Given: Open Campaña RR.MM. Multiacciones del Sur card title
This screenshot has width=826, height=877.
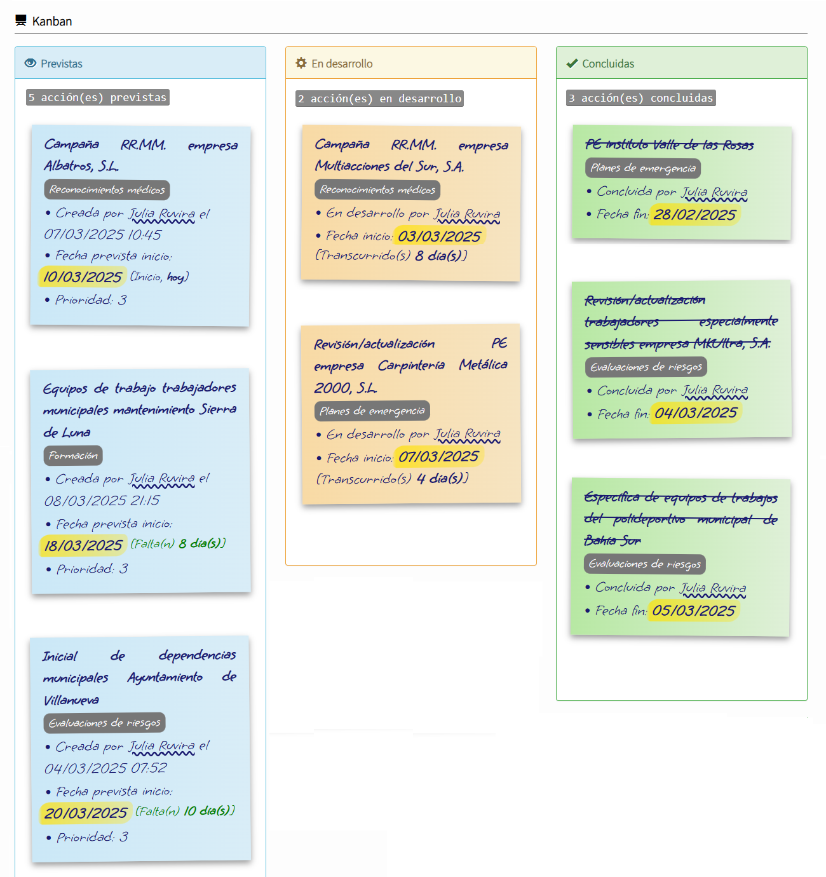Looking at the screenshot, I should click(411, 155).
